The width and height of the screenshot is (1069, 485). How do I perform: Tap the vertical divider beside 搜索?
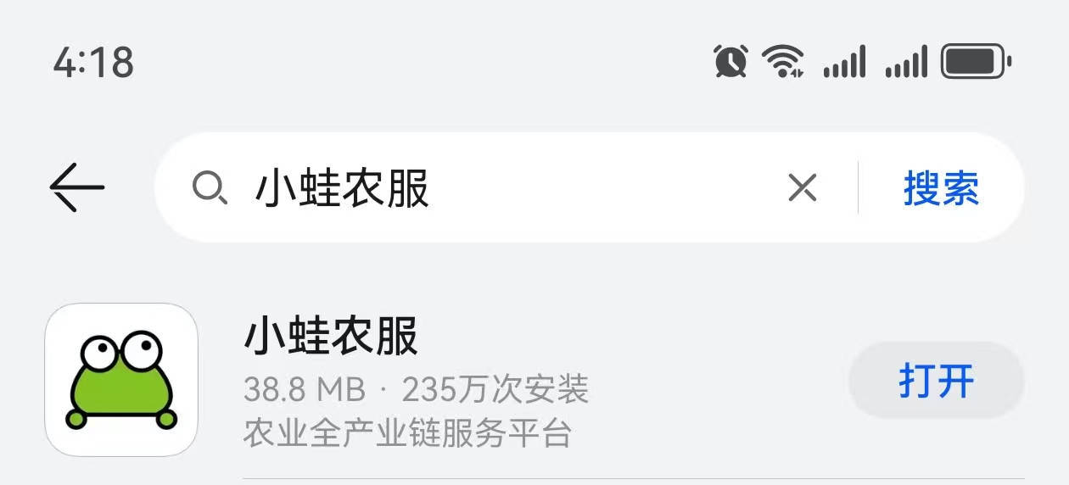859,187
